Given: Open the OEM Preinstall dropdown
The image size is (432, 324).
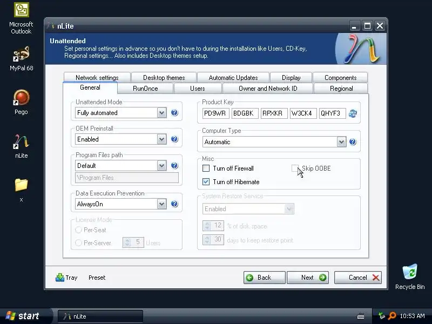Looking at the screenshot, I should click(161, 139).
